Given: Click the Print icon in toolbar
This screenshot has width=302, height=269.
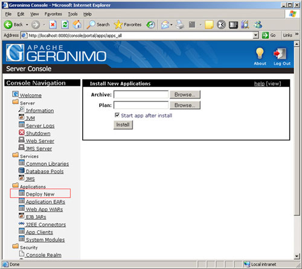Looking at the screenshot, I should 180,25.
